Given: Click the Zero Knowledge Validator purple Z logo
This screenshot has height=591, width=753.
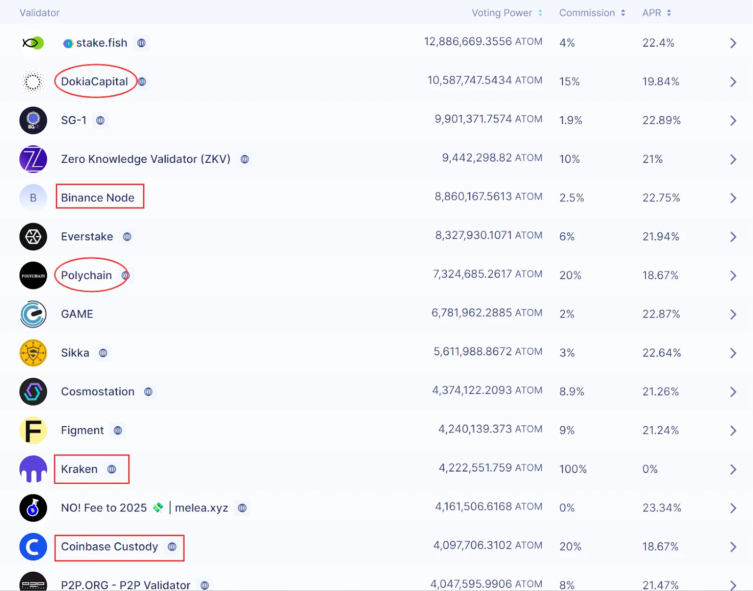Looking at the screenshot, I should (33, 159).
